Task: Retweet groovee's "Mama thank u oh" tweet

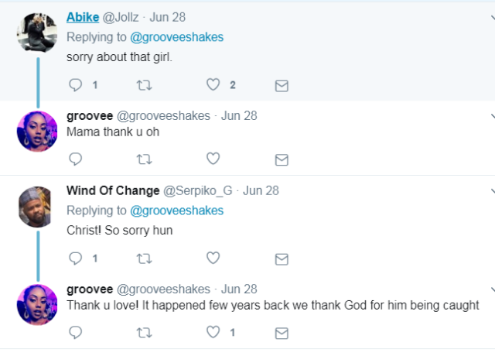Action: coord(144,159)
